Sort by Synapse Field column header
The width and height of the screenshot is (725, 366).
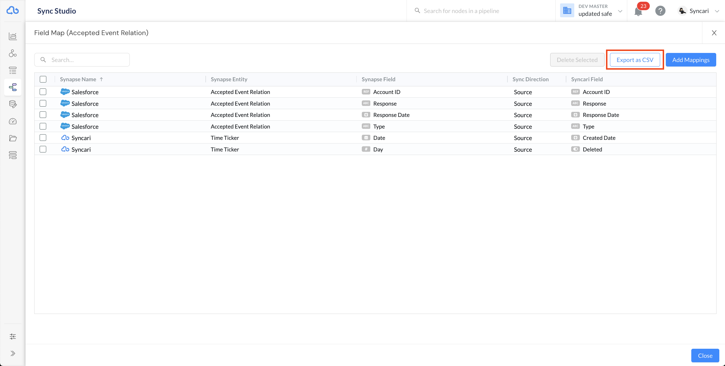pyautogui.click(x=378, y=79)
